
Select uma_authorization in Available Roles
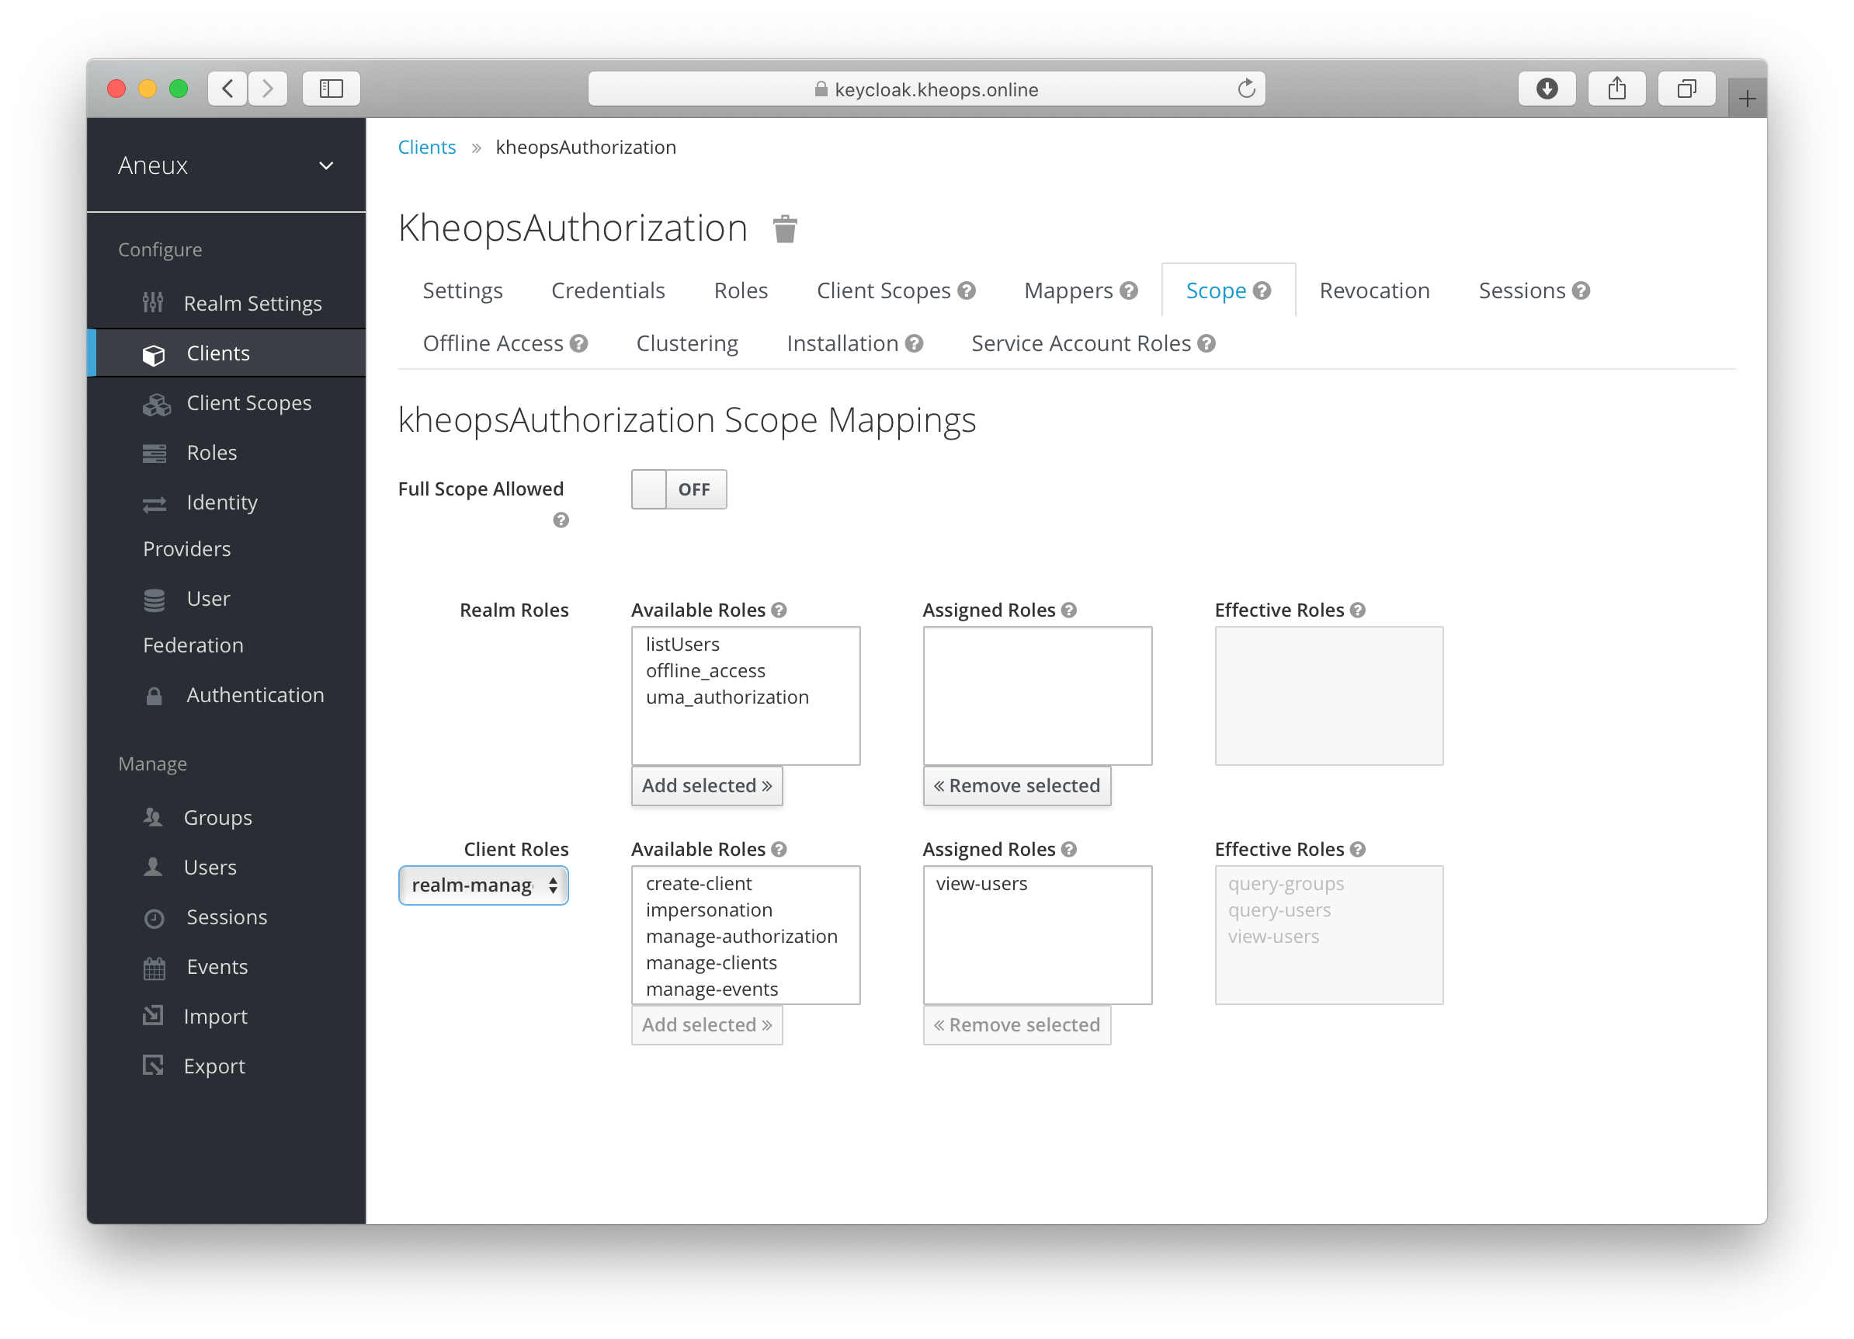(x=727, y=697)
